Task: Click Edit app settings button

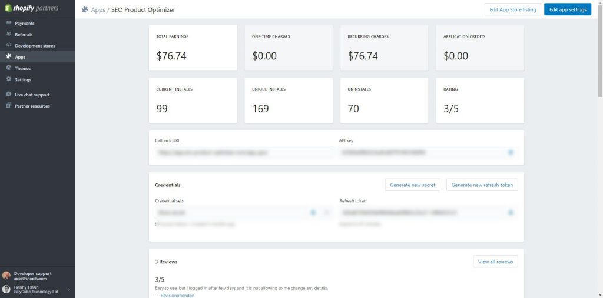Action: (568, 9)
